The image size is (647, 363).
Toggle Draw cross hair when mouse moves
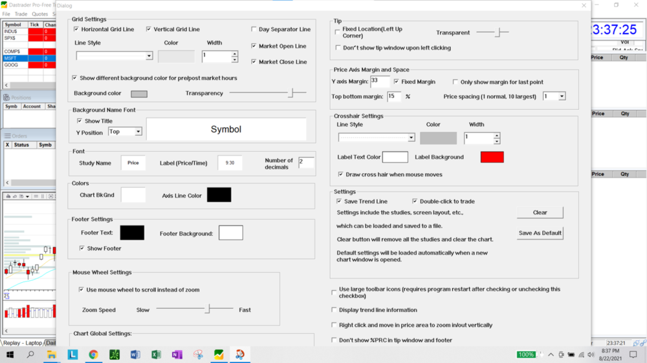point(341,174)
